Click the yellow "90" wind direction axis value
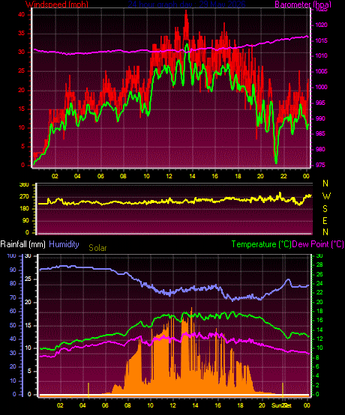 [x=25, y=221]
